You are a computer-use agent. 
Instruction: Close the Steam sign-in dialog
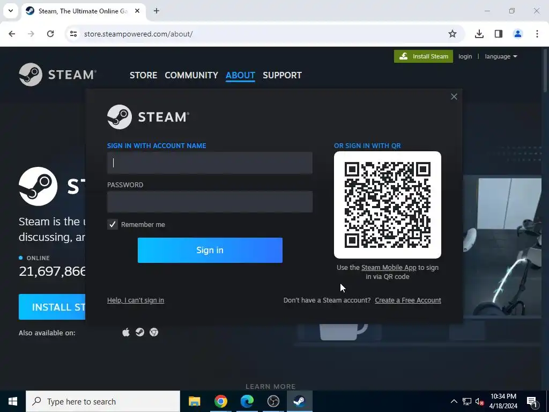[454, 97]
